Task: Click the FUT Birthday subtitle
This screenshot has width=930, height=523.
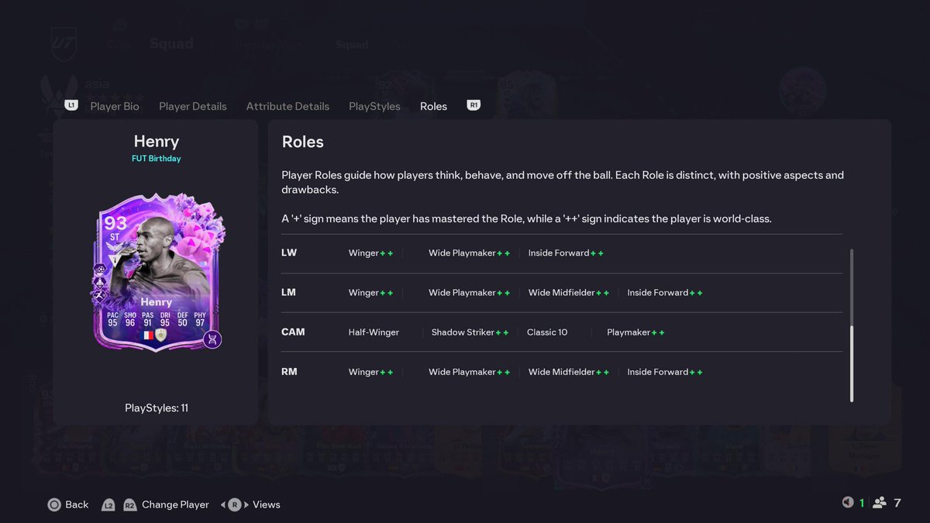Action: tap(157, 159)
